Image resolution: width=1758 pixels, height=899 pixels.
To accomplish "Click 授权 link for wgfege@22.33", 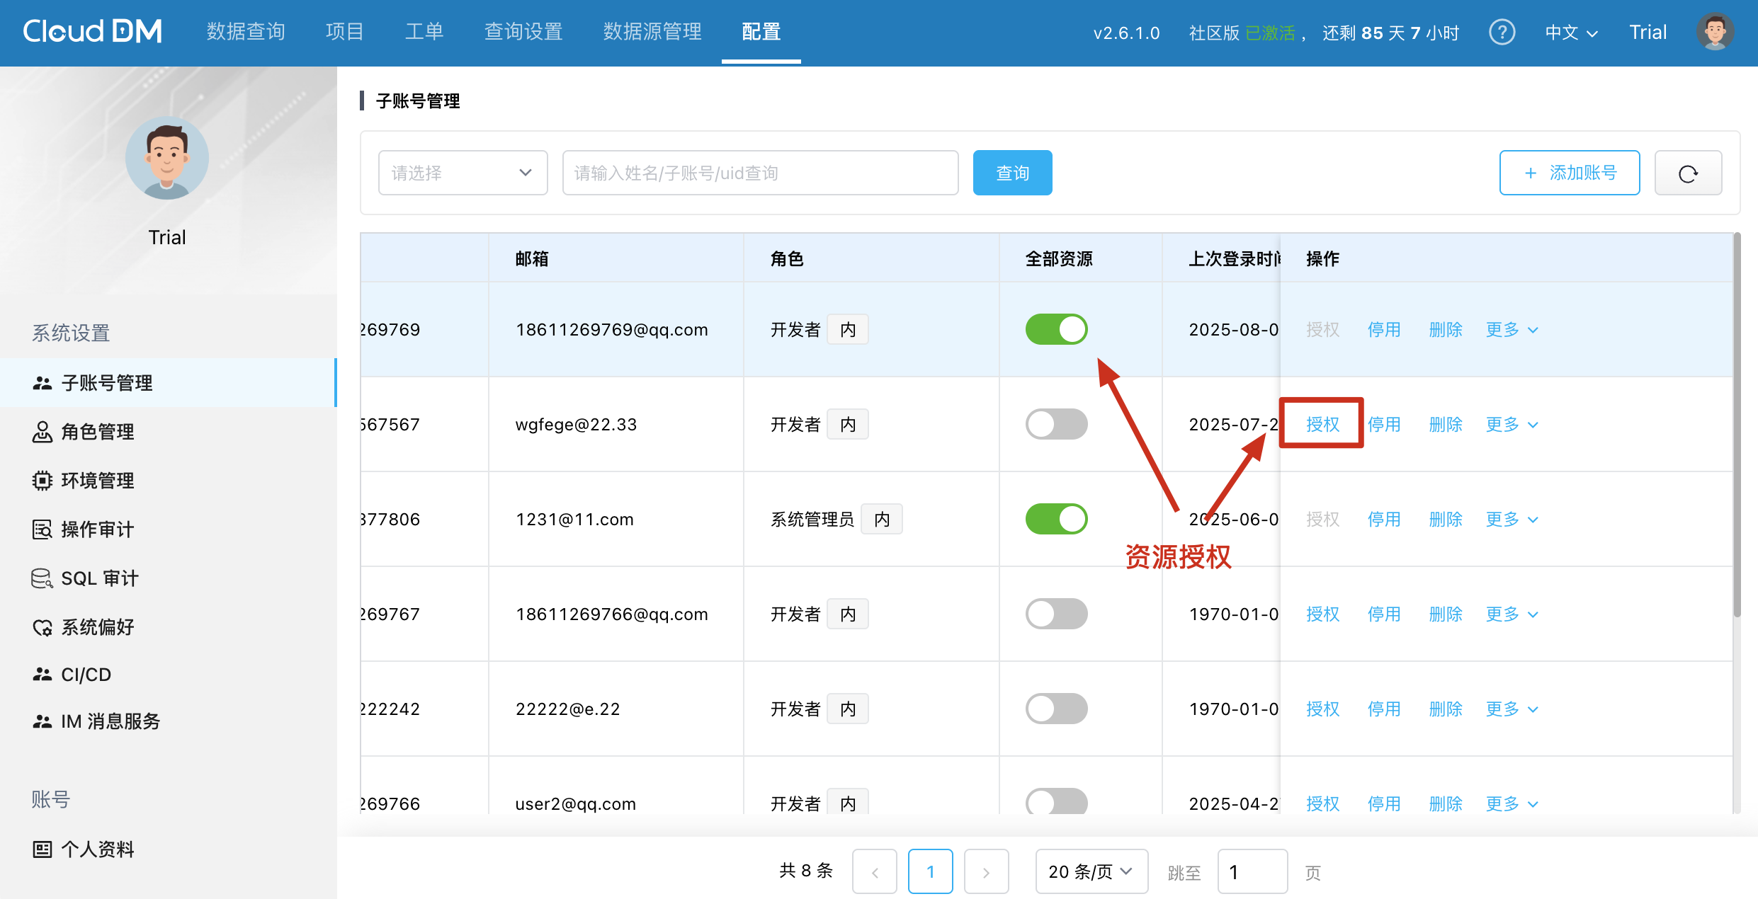I will pos(1322,425).
